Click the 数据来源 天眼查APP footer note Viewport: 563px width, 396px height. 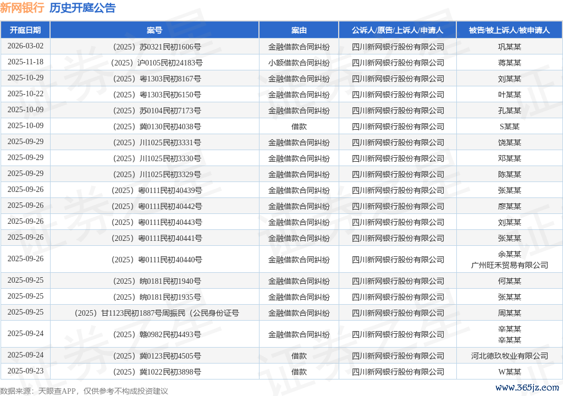pyautogui.click(x=84, y=391)
